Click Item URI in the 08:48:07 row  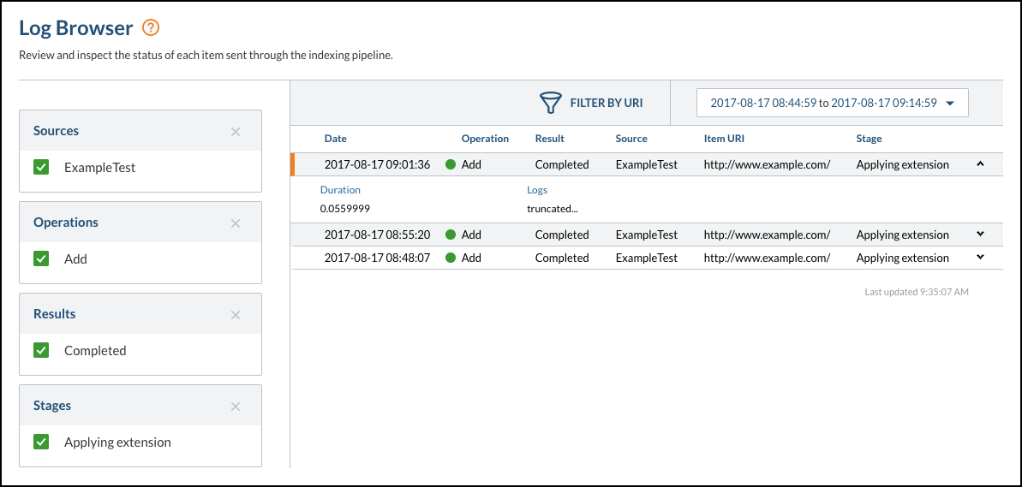click(768, 258)
